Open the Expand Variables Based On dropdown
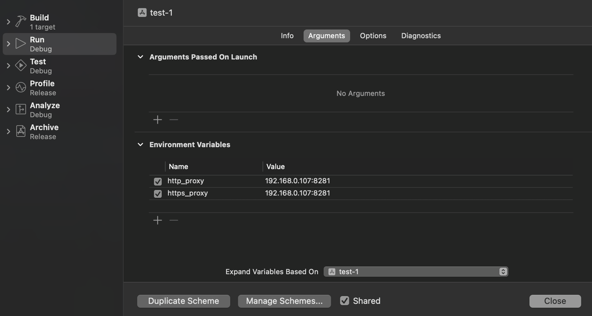The width and height of the screenshot is (592, 316). point(416,272)
